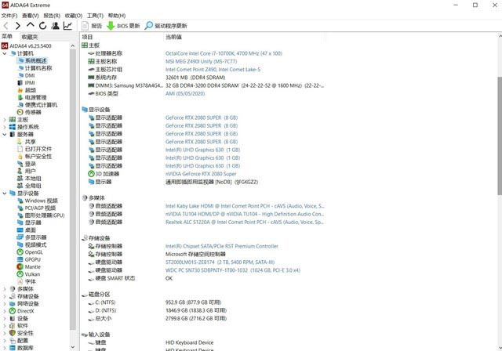The height and width of the screenshot is (351, 502).
Task: Click the 共享 share icon
Action: (x=20, y=142)
